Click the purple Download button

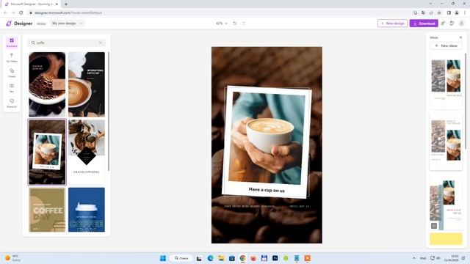coord(424,23)
